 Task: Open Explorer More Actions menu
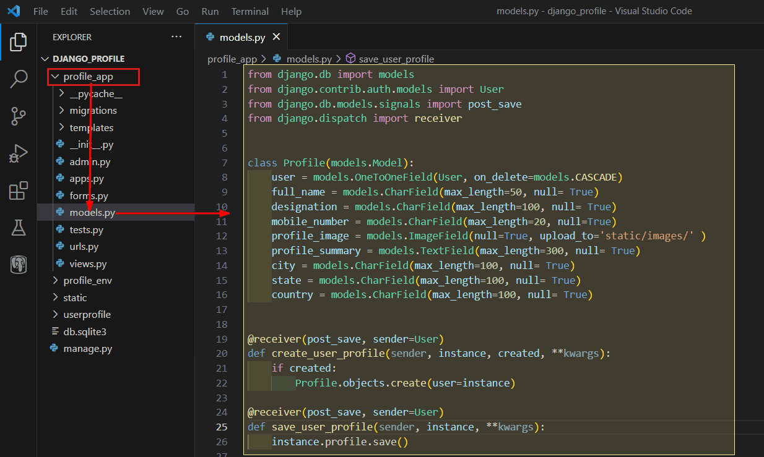(x=176, y=36)
